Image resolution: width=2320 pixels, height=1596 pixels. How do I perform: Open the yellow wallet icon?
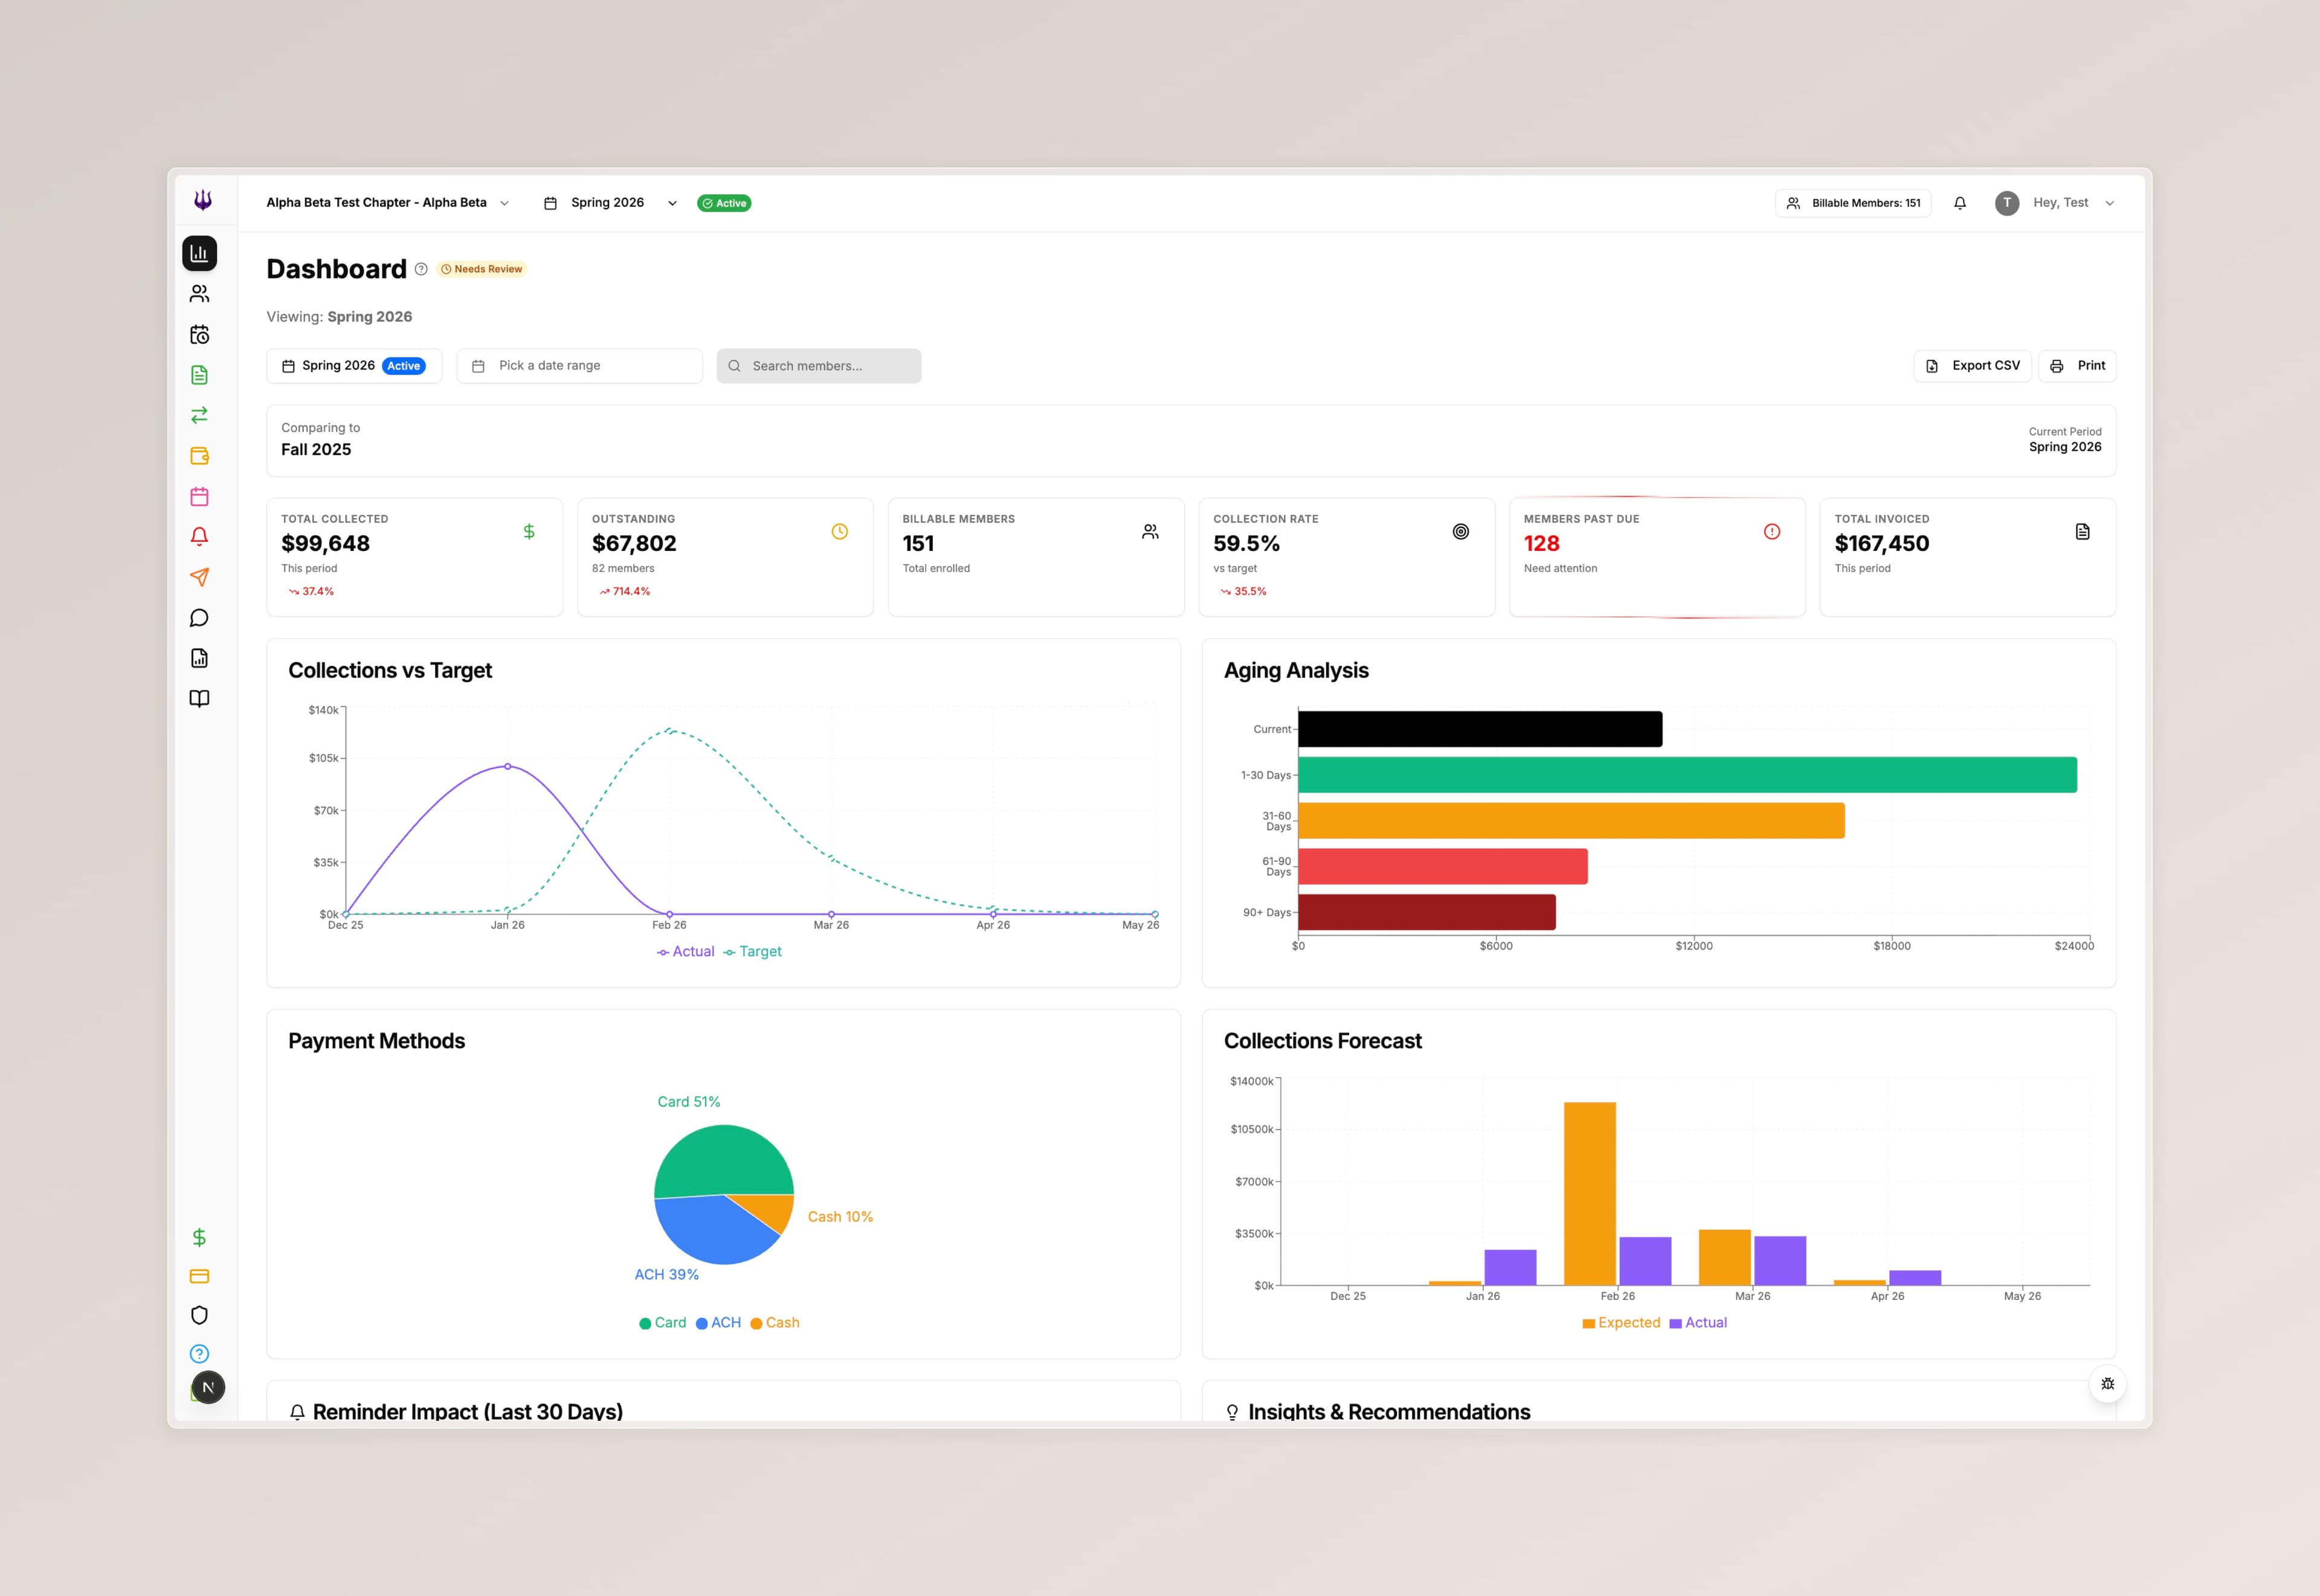click(x=199, y=456)
